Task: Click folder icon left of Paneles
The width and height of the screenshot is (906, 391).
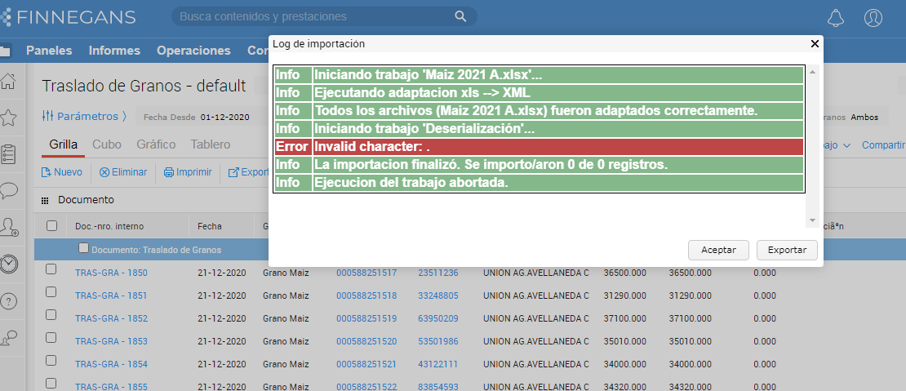Action: 5,51
